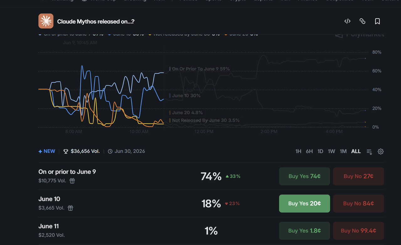Select the 6H chart range
The image size is (401, 245).
309,151
